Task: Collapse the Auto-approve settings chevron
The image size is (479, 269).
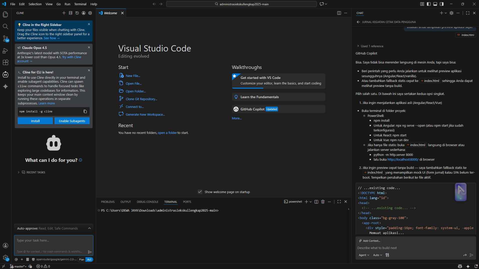Action: (x=89, y=228)
